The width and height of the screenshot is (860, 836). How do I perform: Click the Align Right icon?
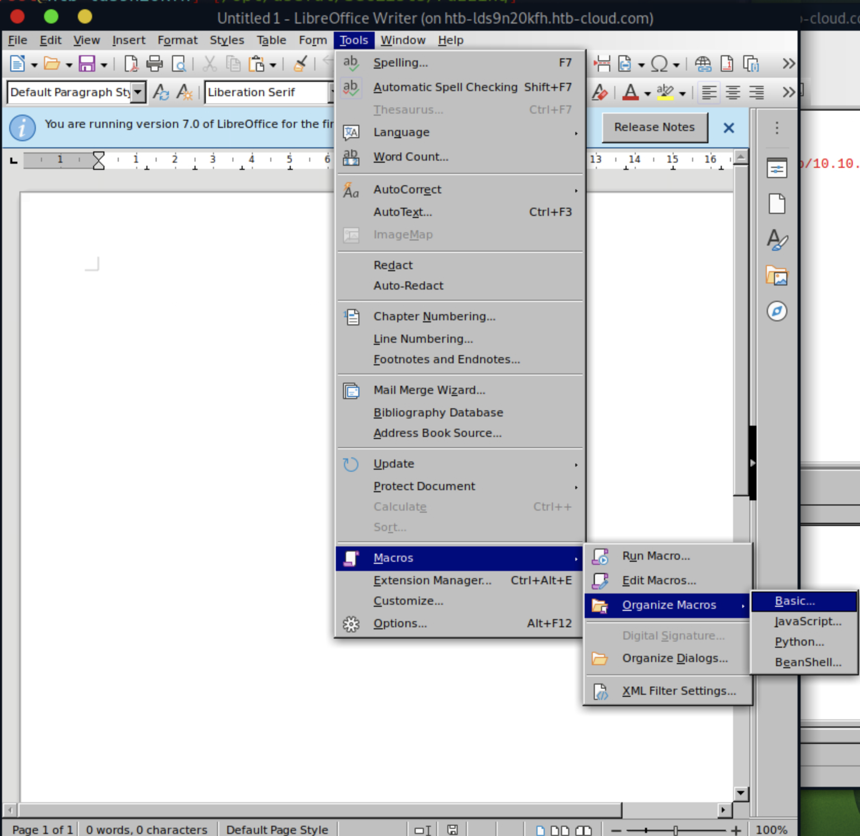pos(757,93)
